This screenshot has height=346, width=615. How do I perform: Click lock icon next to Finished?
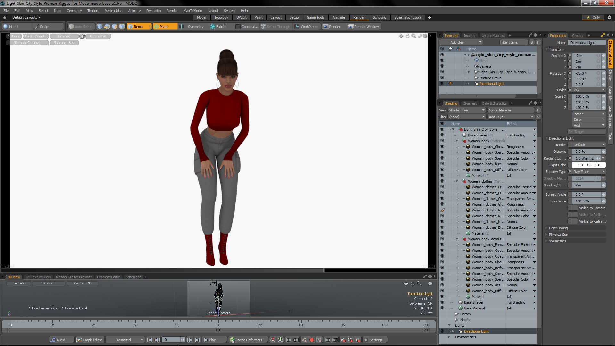[82, 36]
